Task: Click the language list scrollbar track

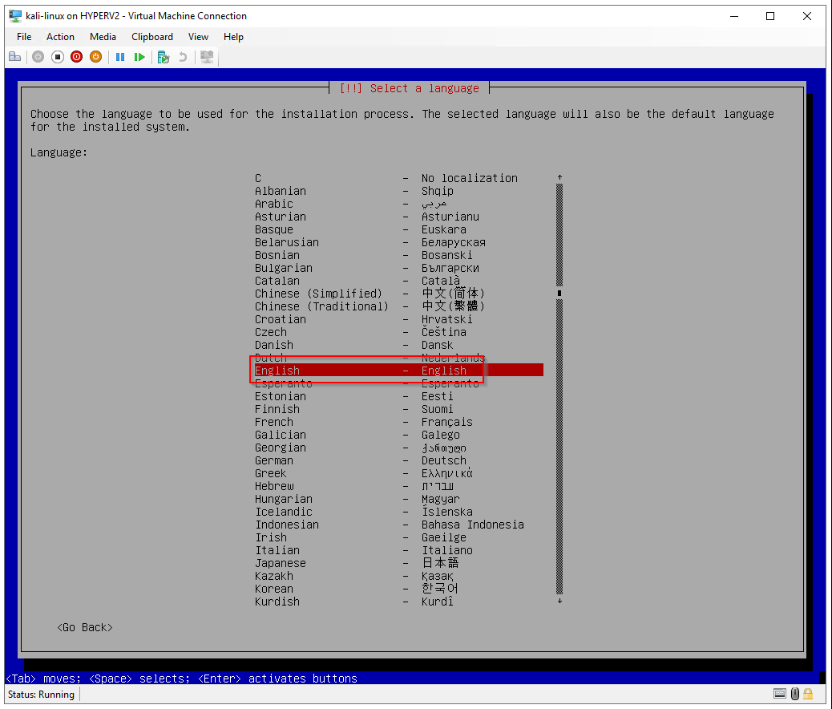Action: (559, 449)
